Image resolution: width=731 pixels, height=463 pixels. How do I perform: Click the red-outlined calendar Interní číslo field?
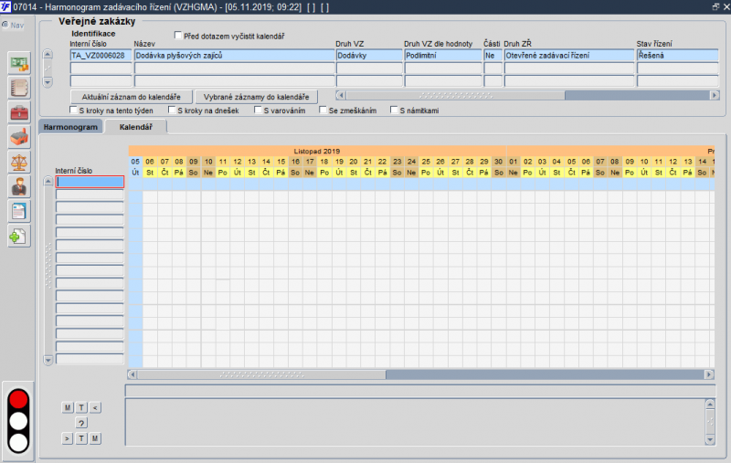pos(90,182)
